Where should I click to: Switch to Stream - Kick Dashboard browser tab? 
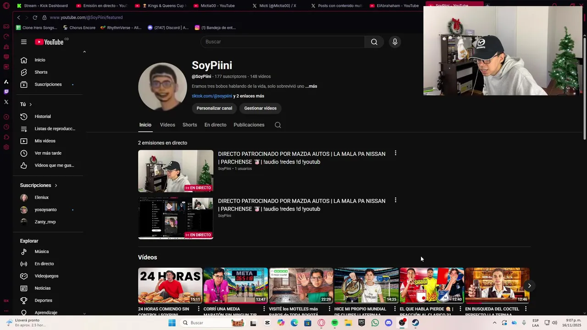(x=42, y=5)
